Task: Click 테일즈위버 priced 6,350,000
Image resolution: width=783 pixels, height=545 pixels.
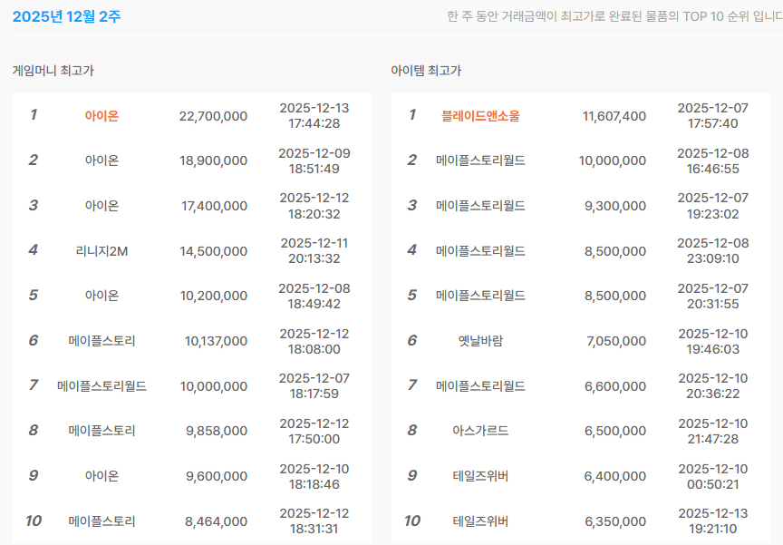Action: click(x=480, y=521)
